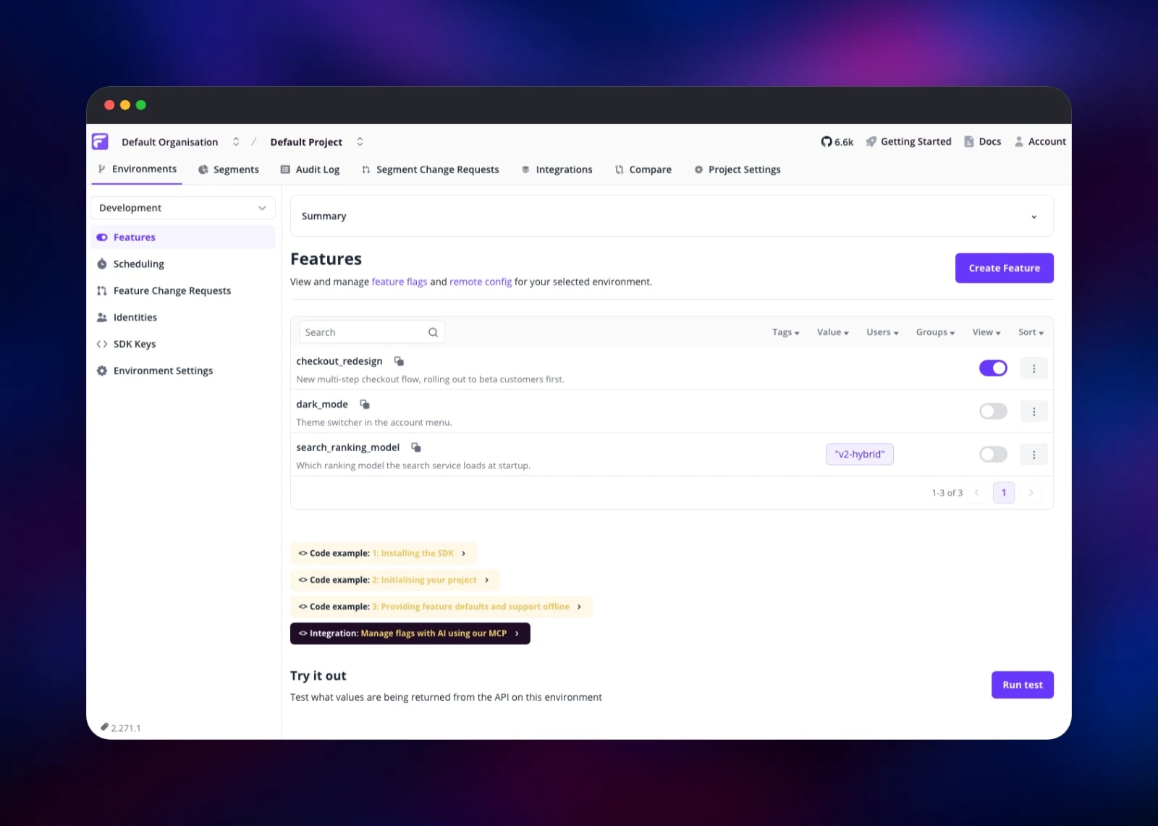Copy the dark_mode feature name
This screenshot has height=826, width=1158.
click(365, 405)
